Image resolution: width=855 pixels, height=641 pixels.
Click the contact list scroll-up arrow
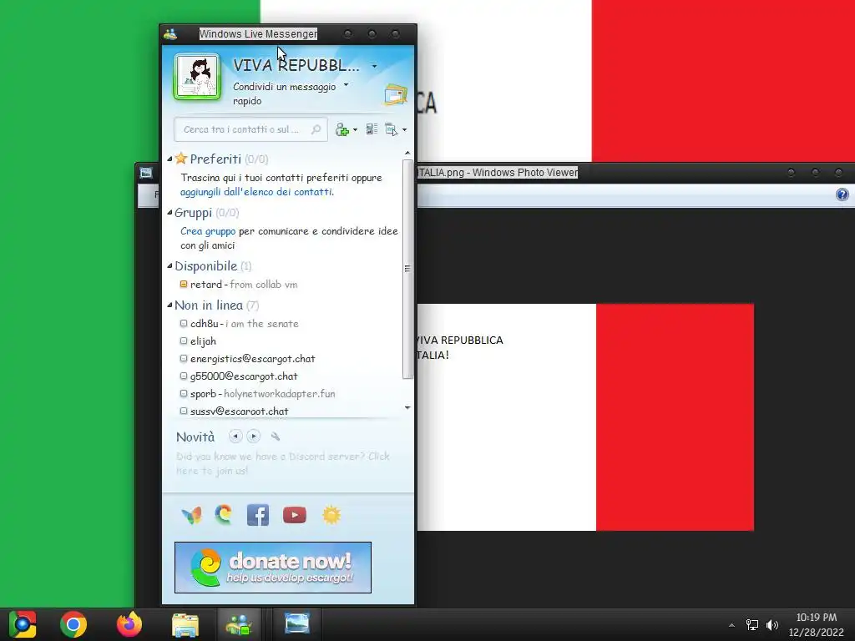coord(407,154)
